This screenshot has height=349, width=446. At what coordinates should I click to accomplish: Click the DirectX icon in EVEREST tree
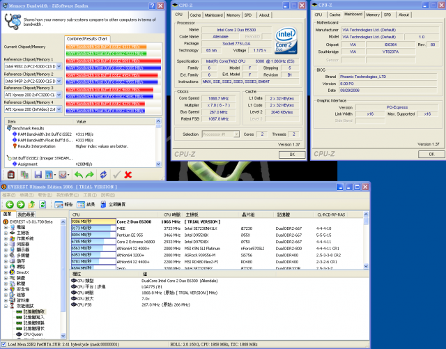pyautogui.click(x=13, y=272)
